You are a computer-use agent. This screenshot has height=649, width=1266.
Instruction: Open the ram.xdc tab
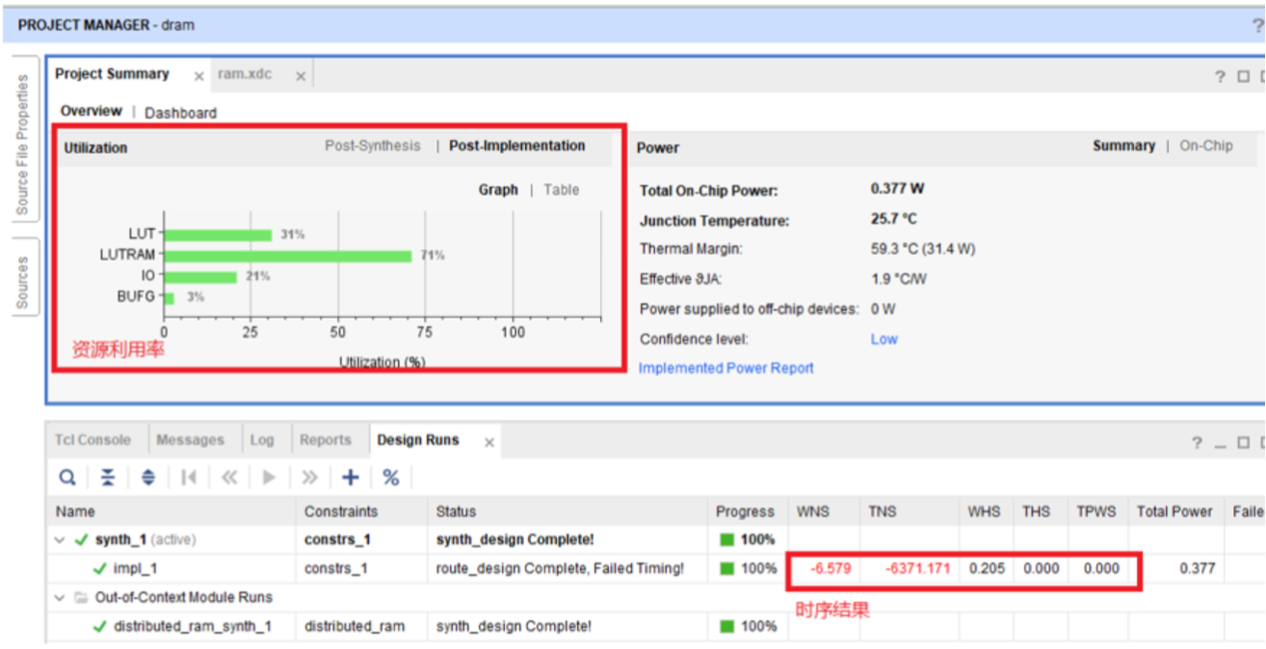point(245,75)
